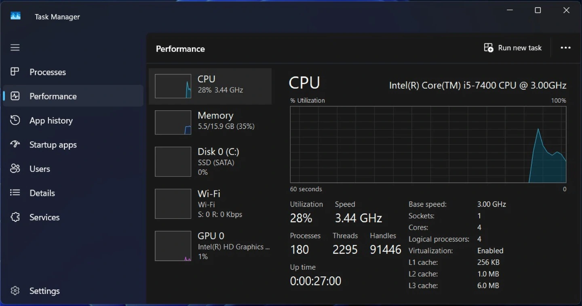The height and width of the screenshot is (306, 582).
Task: Click the Task Manager app icon
Action: tap(15, 16)
